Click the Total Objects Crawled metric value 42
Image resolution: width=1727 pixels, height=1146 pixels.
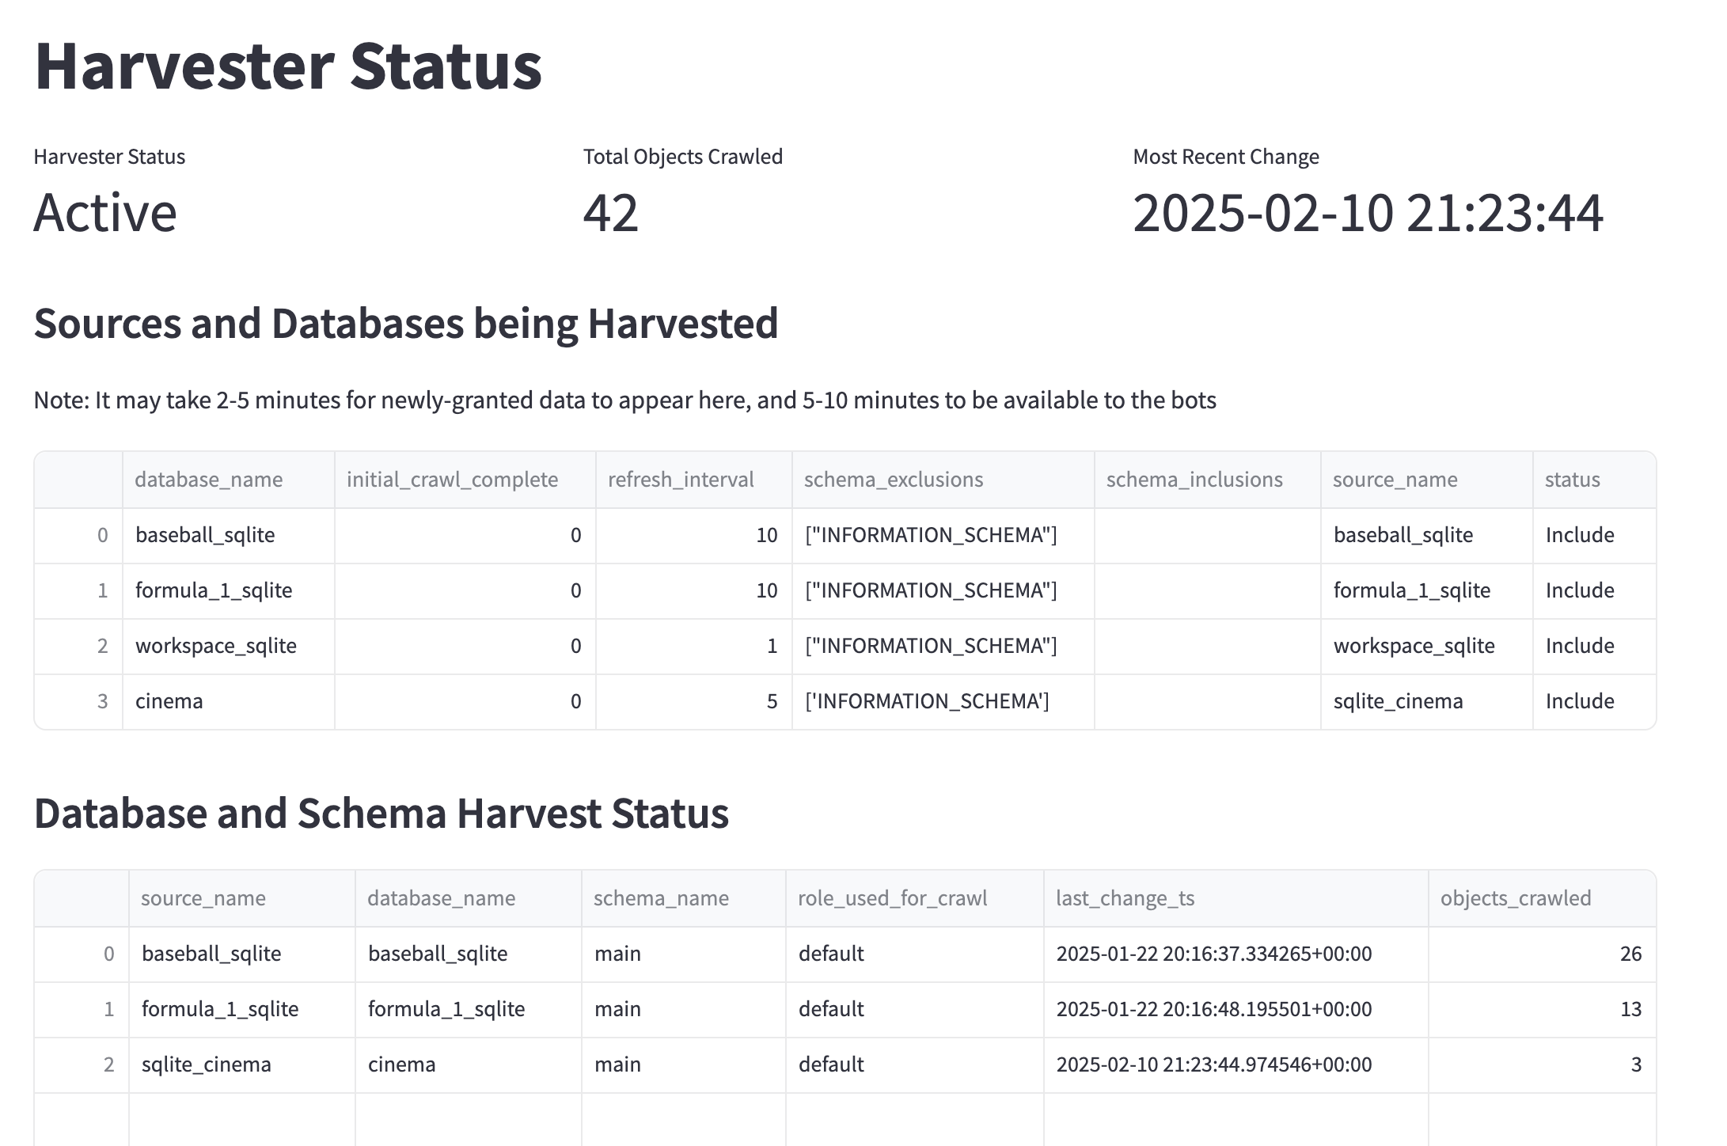pos(610,212)
